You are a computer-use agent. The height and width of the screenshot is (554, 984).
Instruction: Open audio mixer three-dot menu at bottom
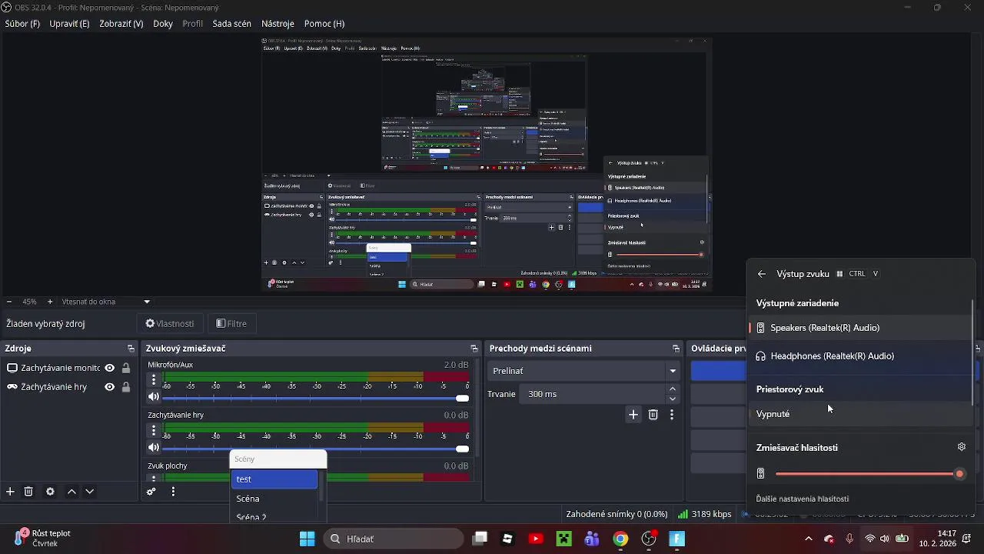(173, 492)
